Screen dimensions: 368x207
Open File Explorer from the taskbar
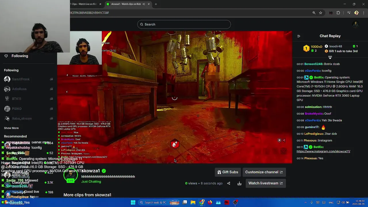click(193, 202)
